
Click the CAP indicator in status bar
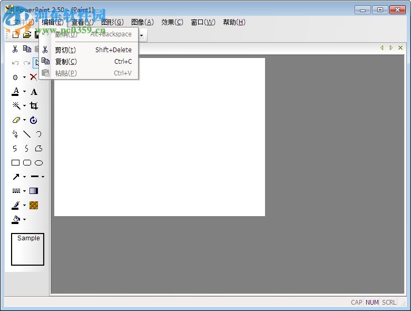point(357,303)
